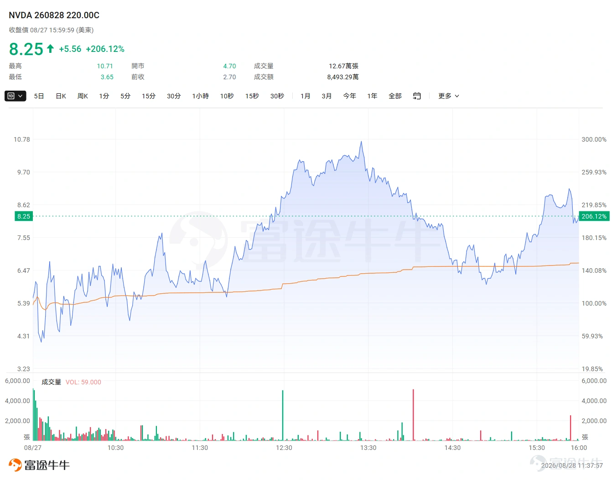Click the 10:30 time axis label
This screenshot has height=480, width=612.
click(x=115, y=448)
